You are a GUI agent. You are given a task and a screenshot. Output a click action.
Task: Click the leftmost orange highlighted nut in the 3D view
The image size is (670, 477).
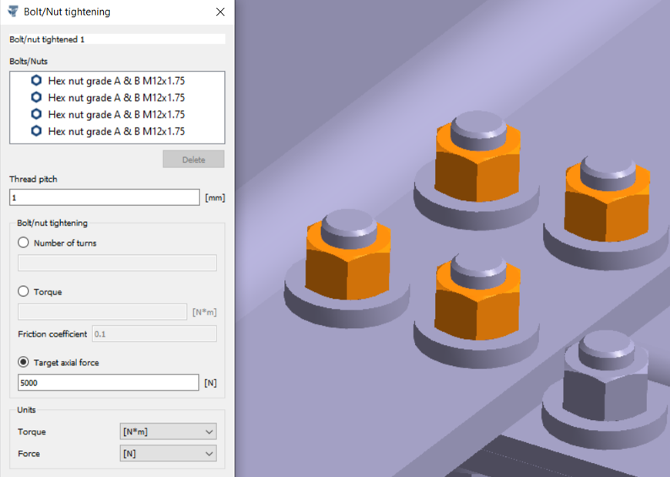point(337,260)
